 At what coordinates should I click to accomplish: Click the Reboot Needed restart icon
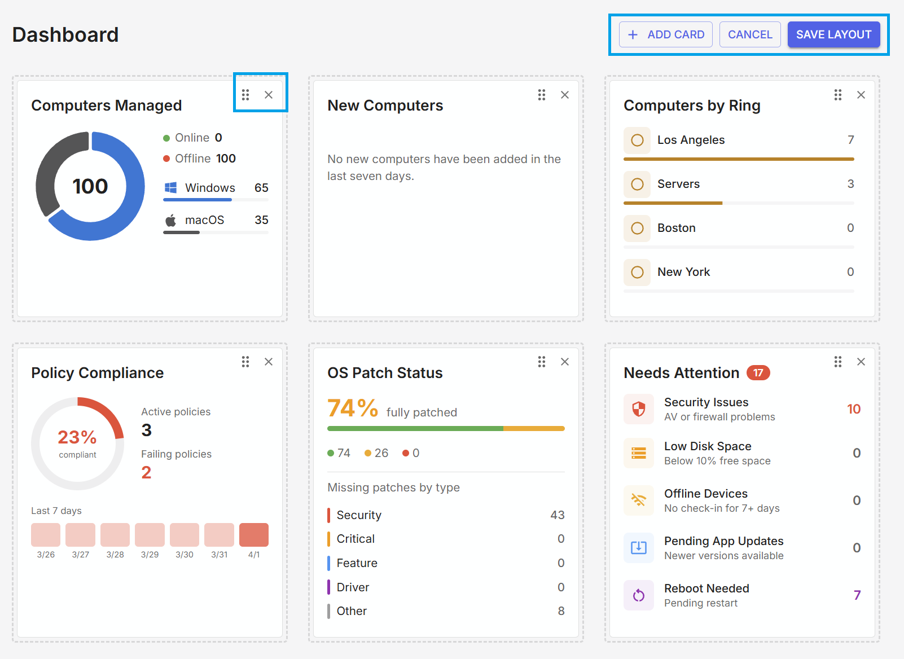pyautogui.click(x=638, y=595)
